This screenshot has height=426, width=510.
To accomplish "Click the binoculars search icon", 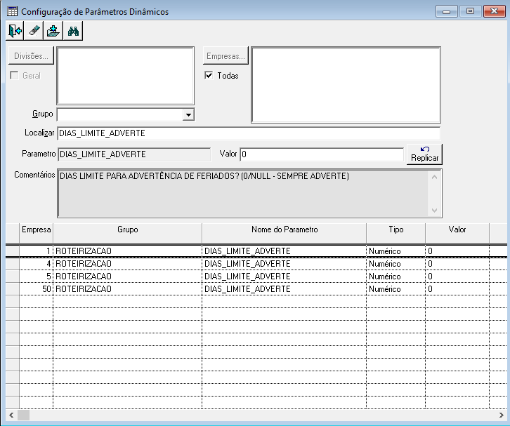I will (73, 31).
